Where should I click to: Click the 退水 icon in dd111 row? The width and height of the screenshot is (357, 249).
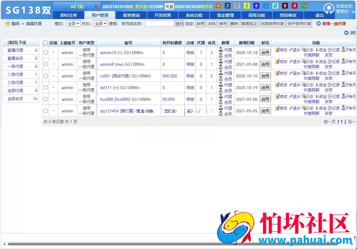click(x=290, y=85)
